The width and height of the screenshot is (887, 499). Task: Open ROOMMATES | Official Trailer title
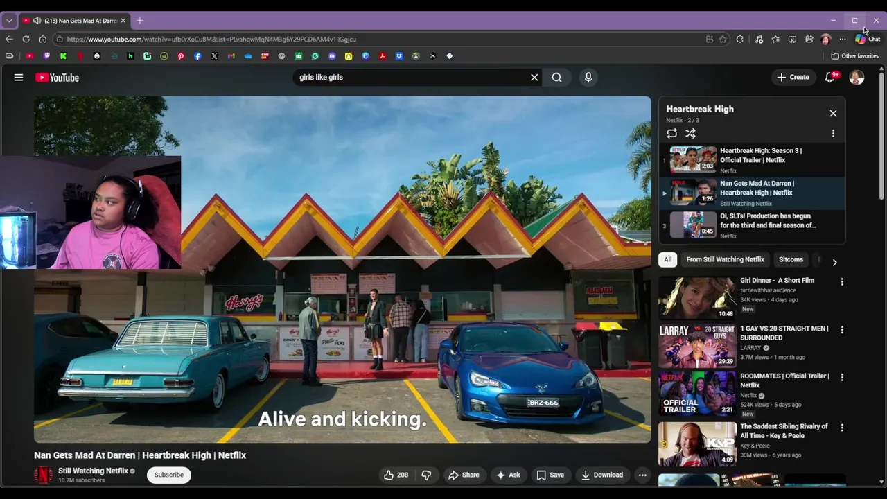coord(784,380)
